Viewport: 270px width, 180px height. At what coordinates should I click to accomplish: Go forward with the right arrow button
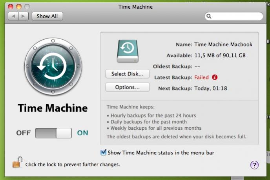pos(23,16)
